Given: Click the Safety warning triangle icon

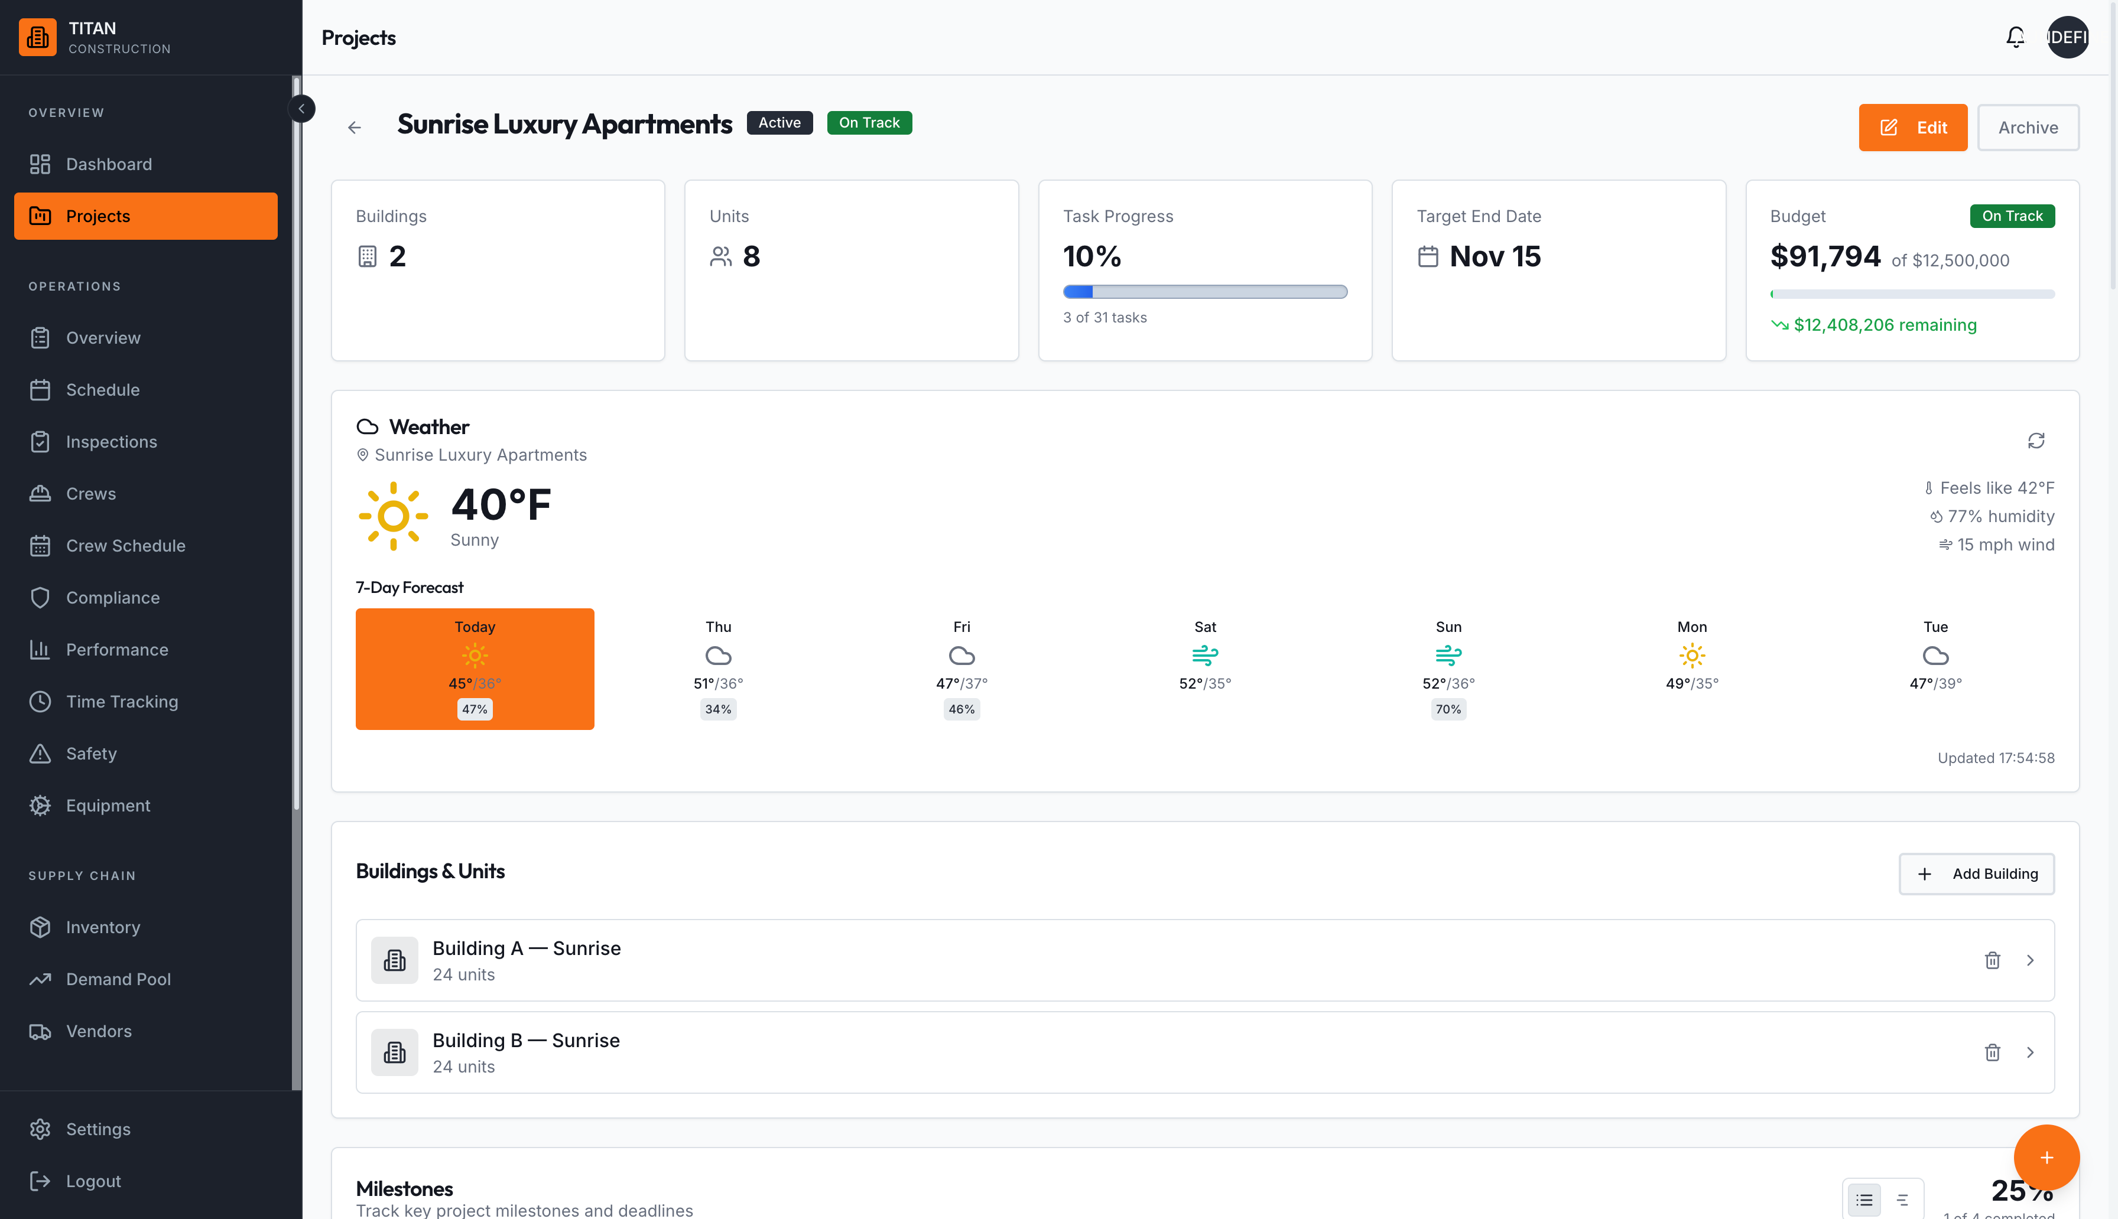Looking at the screenshot, I should tap(40, 754).
